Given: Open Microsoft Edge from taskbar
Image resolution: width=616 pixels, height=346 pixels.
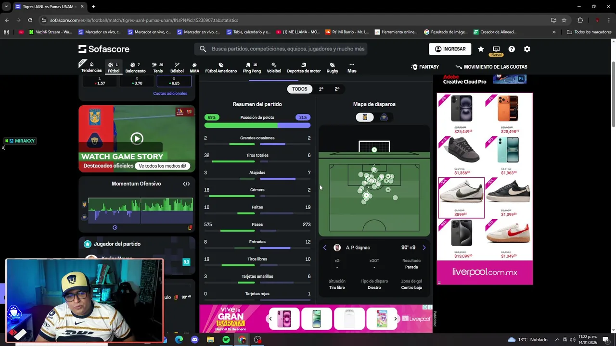Looking at the screenshot, I should tap(179, 340).
